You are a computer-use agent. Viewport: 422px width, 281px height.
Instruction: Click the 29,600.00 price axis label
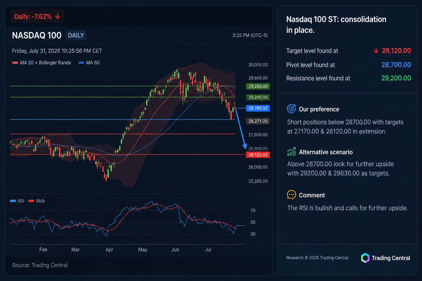258,78
